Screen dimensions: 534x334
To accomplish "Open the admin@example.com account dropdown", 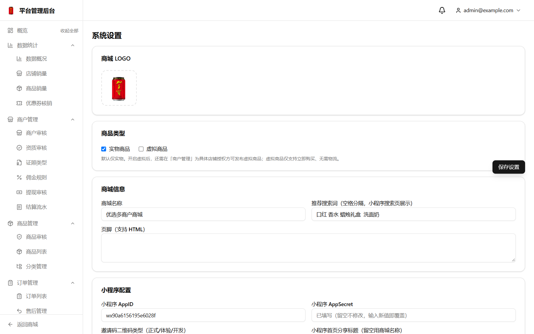I will 488,10.
